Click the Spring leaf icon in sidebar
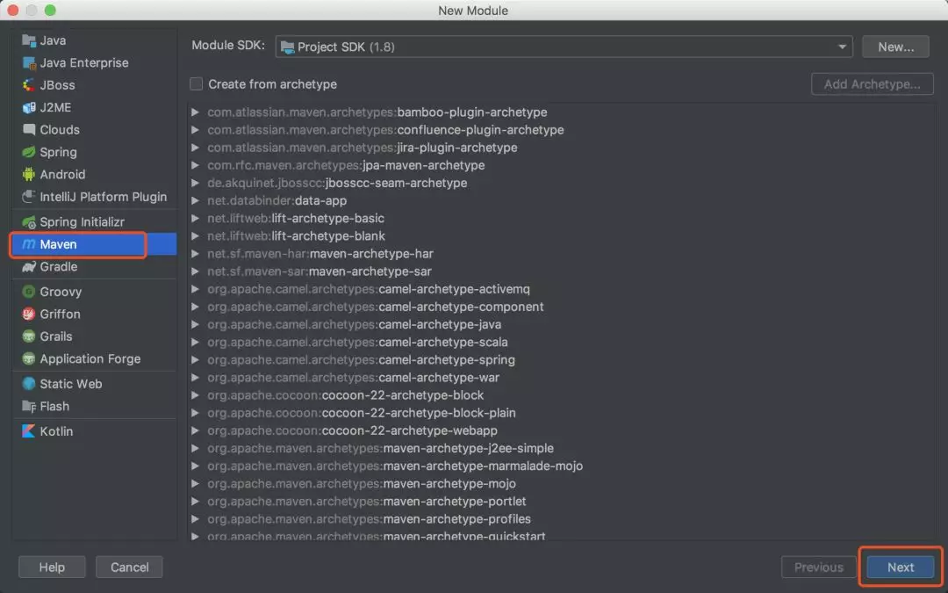This screenshot has height=593, width=948. coord(29,152)
